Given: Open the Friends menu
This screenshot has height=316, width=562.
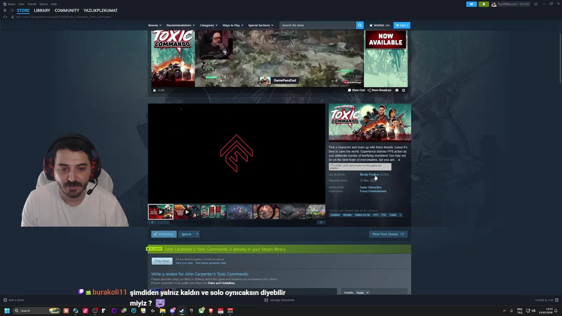Looking at the screenshot, I should pos(32,4).
